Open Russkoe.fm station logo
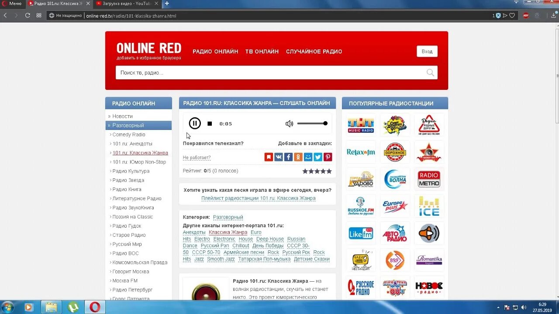 coord(361,206)
